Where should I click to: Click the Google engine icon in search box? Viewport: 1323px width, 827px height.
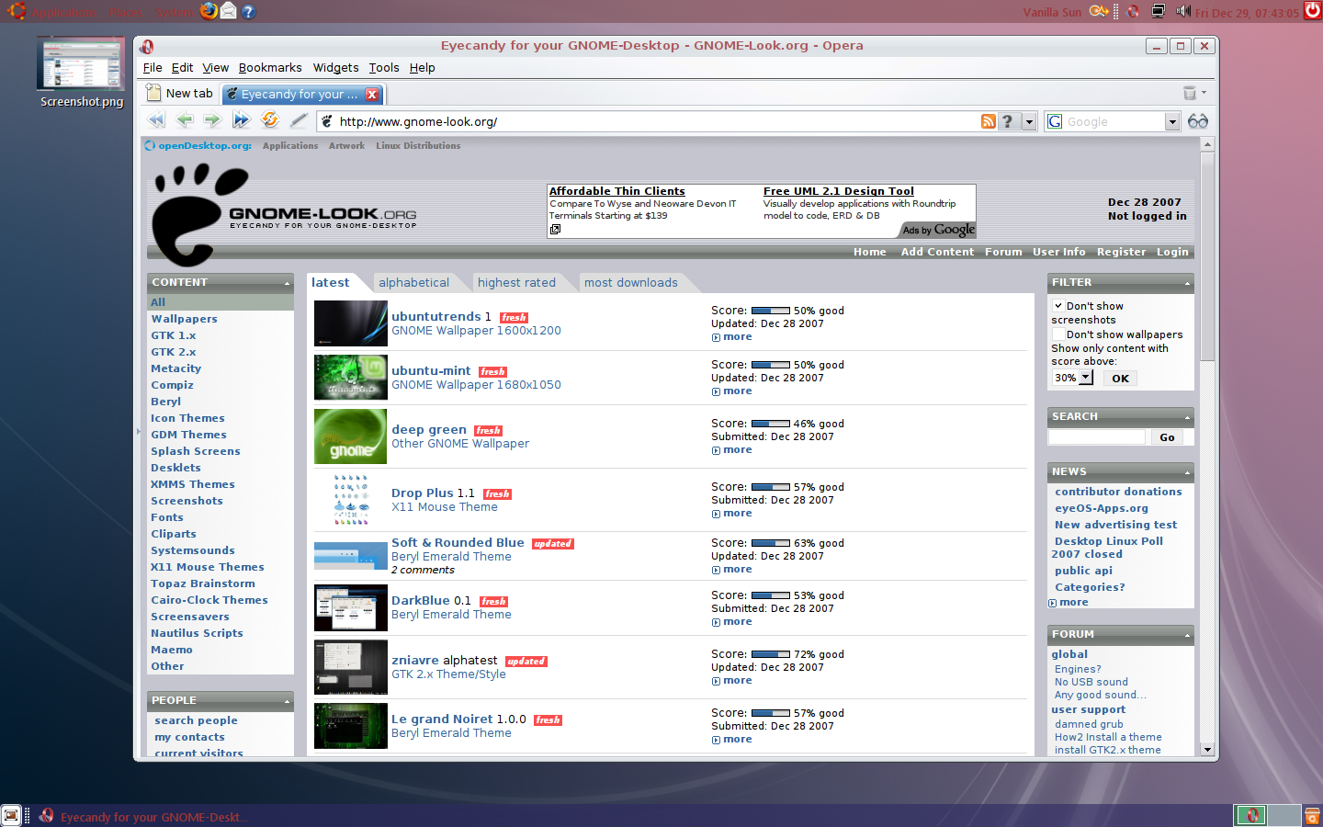click(1055, 121)
